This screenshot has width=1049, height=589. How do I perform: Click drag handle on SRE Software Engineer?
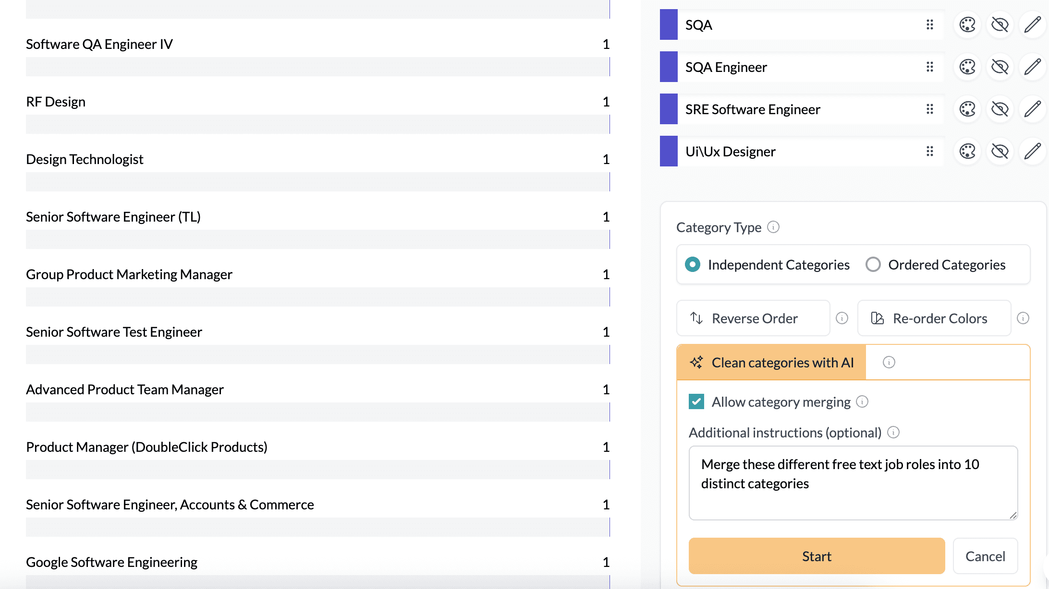[929, 109]
